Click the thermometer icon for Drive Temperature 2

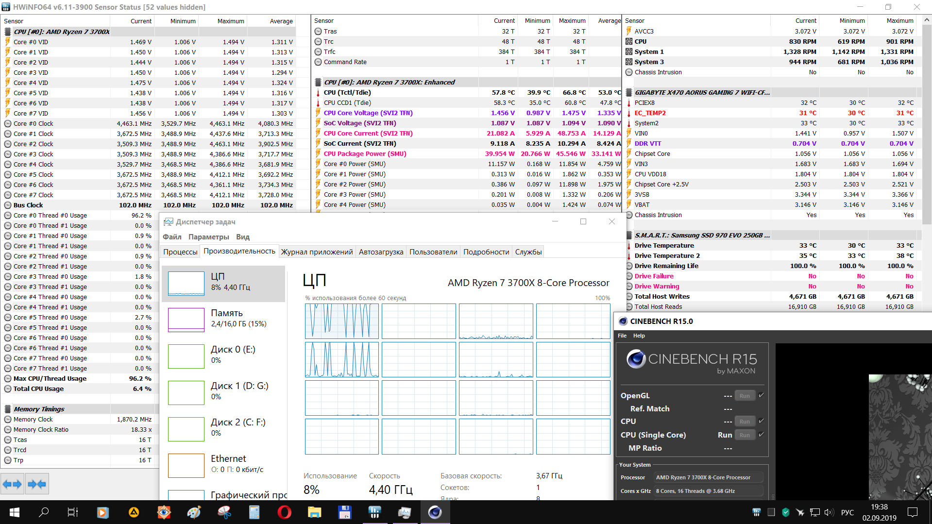pos(629,255)
